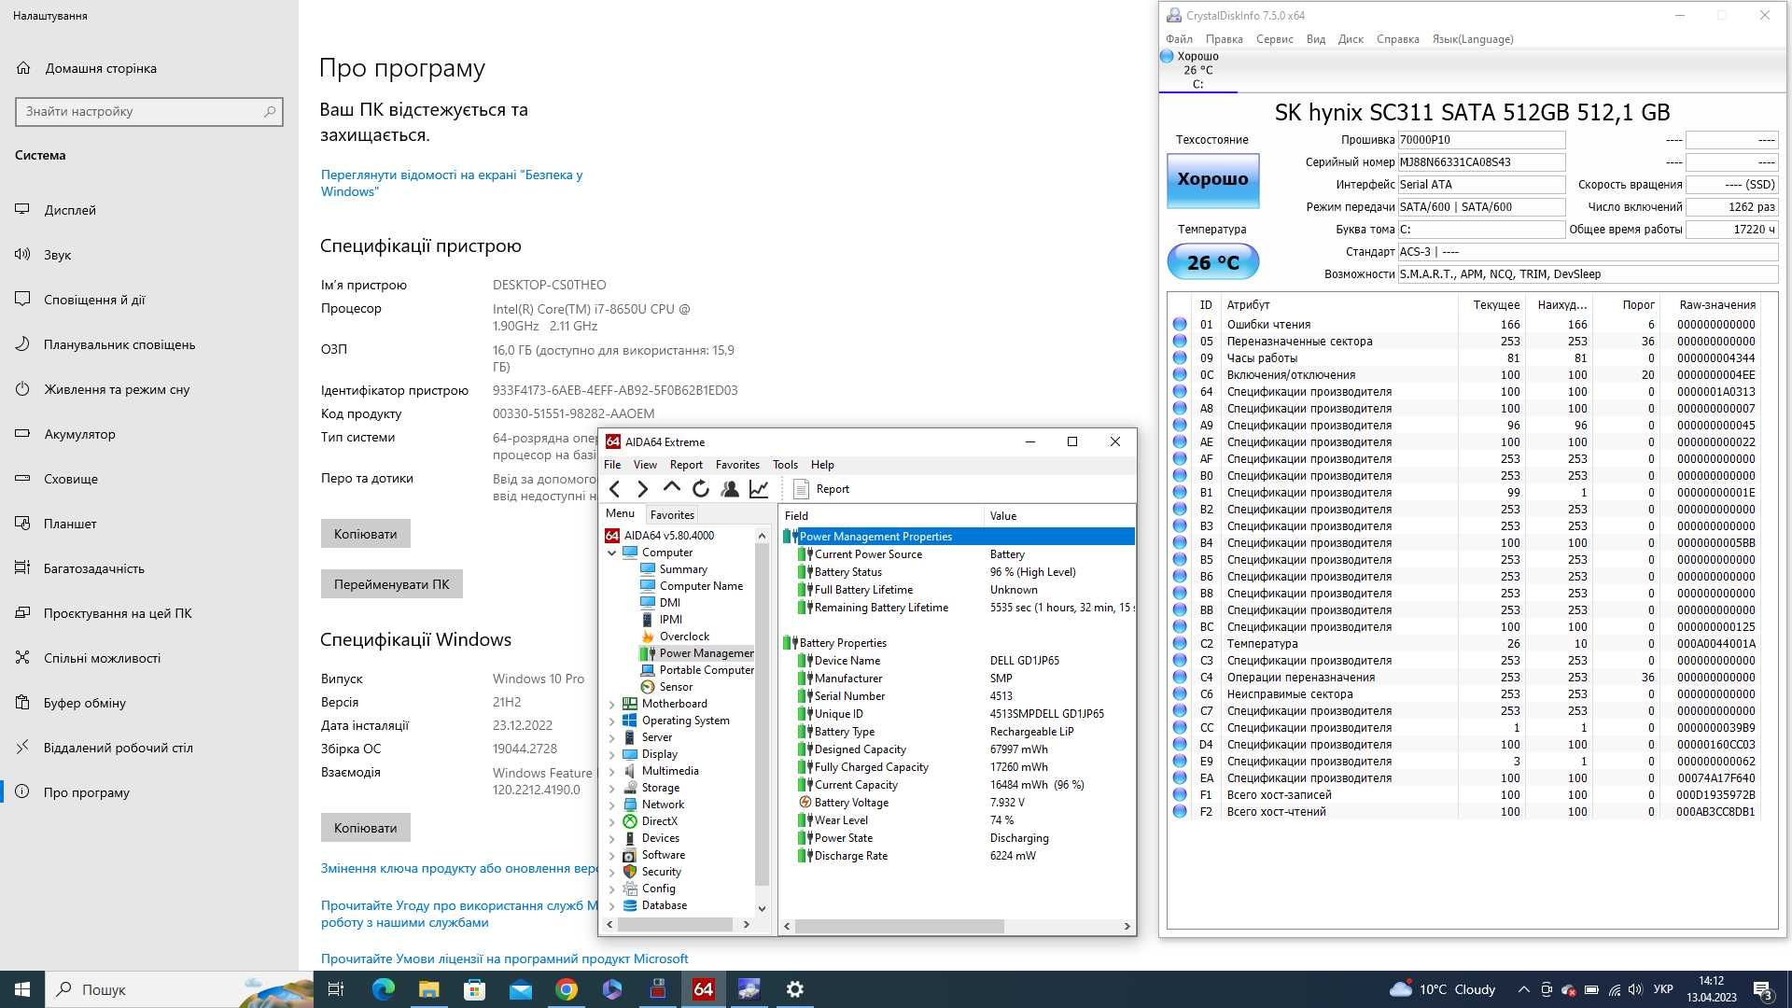Open AIDA64 Favorites menu
Screen dimensions: 1792x1008
pos(737,465)
